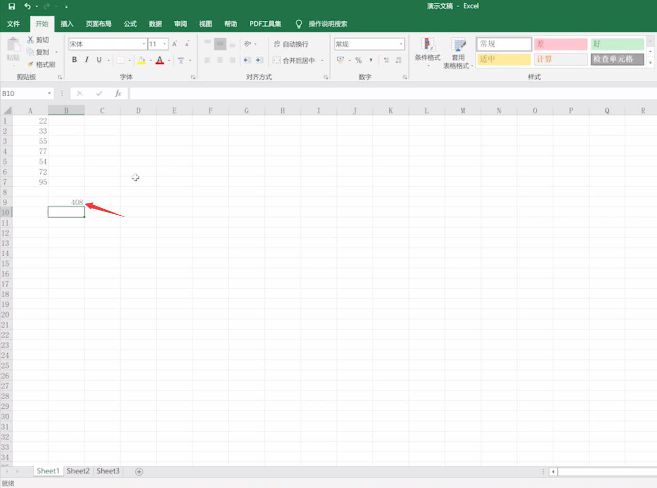This screenshot has height=488, width=657.
Task: Undo the last action
Action: pyautogui.click(x=27, y=6)
